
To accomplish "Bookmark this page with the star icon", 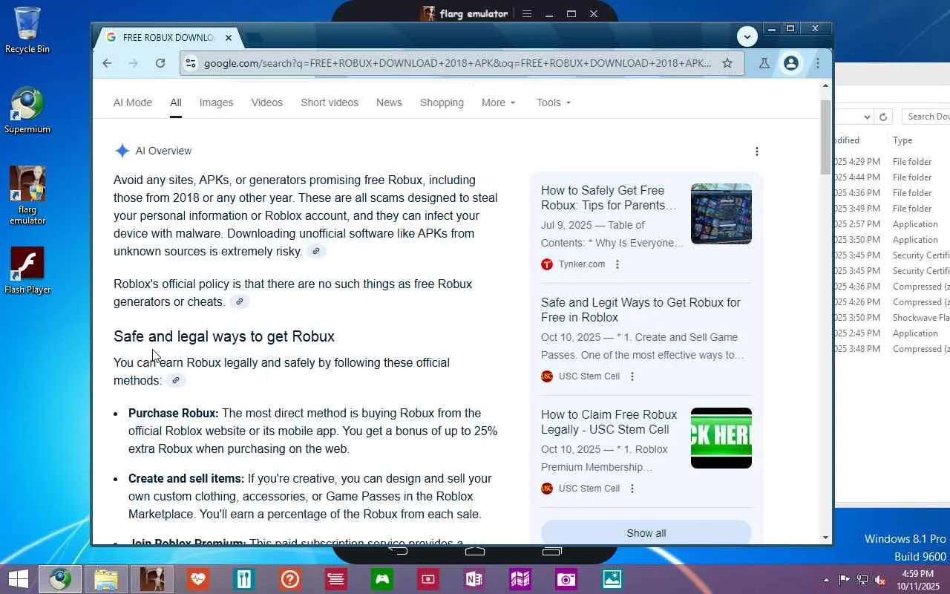I will click(x=727, y=63).
